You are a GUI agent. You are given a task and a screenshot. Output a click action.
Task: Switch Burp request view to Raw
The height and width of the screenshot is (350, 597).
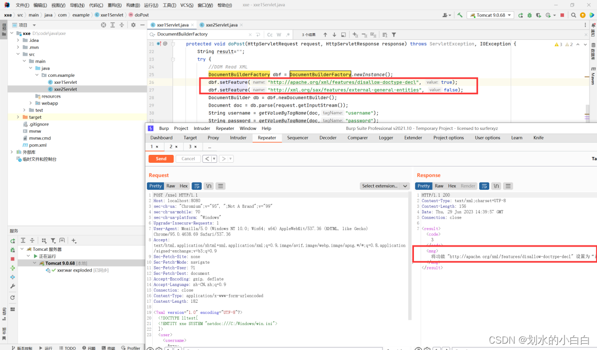[x=170, y=186]
